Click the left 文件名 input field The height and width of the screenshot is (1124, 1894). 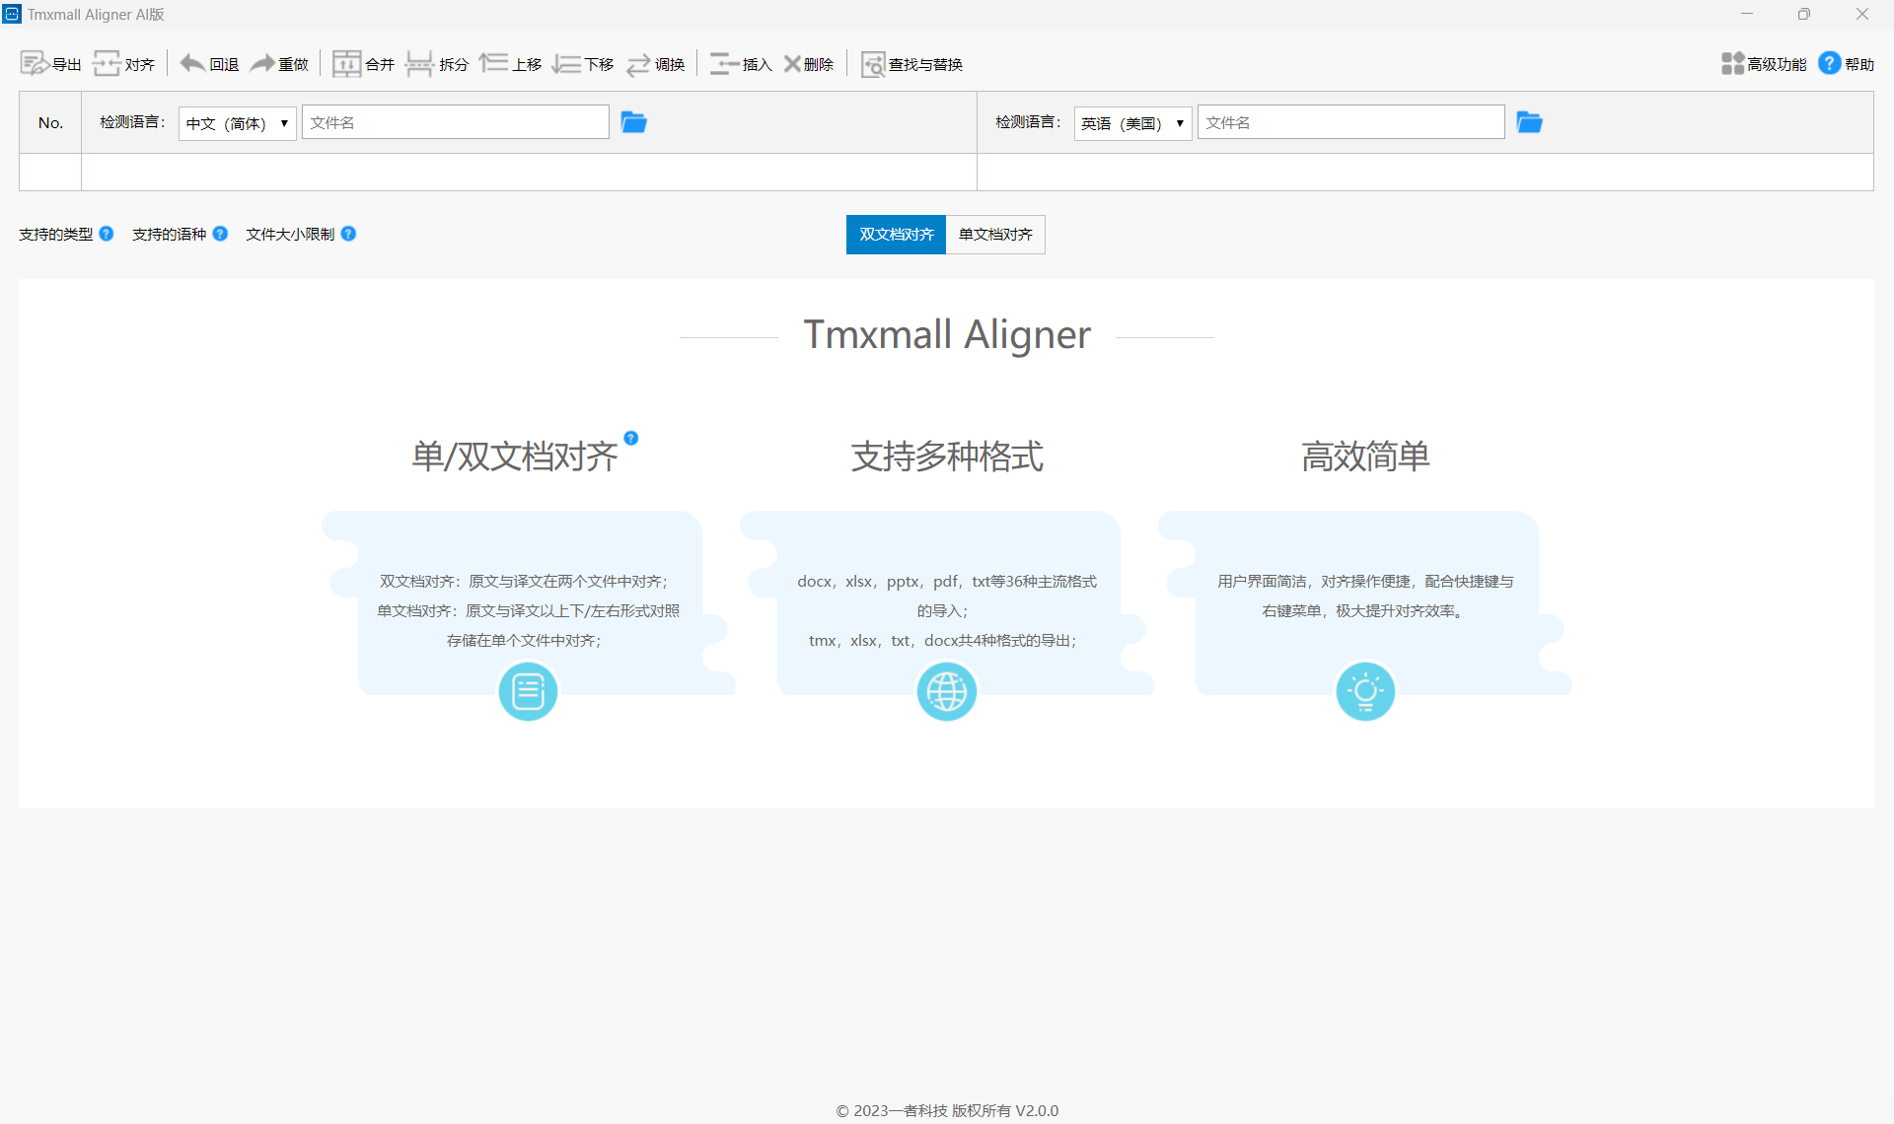coord(456,121)
